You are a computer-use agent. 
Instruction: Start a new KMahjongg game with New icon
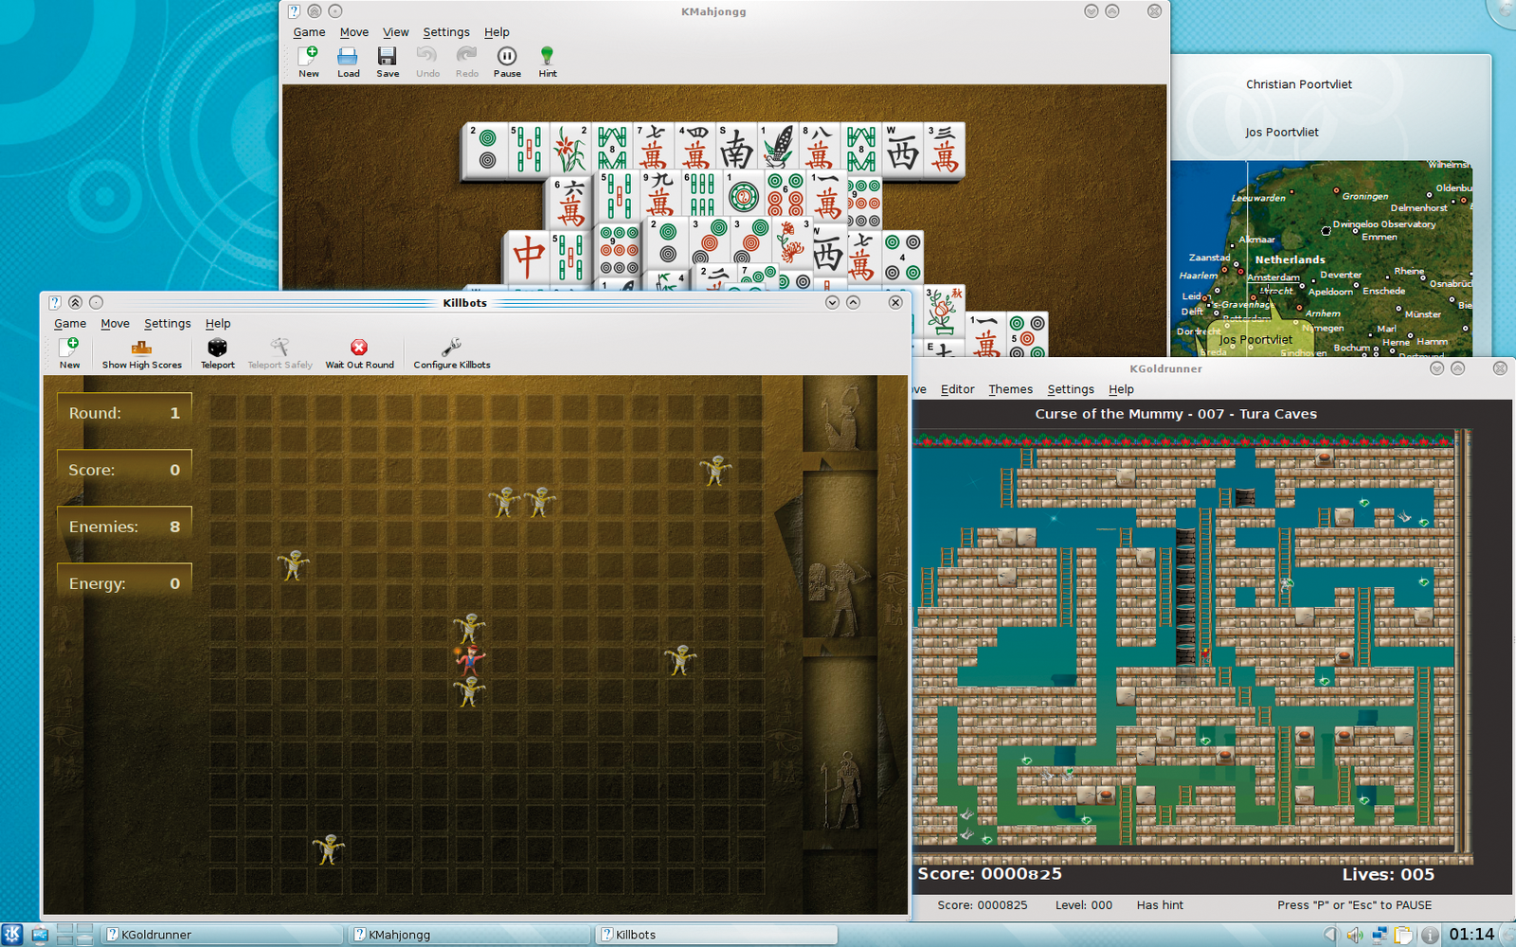(x=309, y=62)
